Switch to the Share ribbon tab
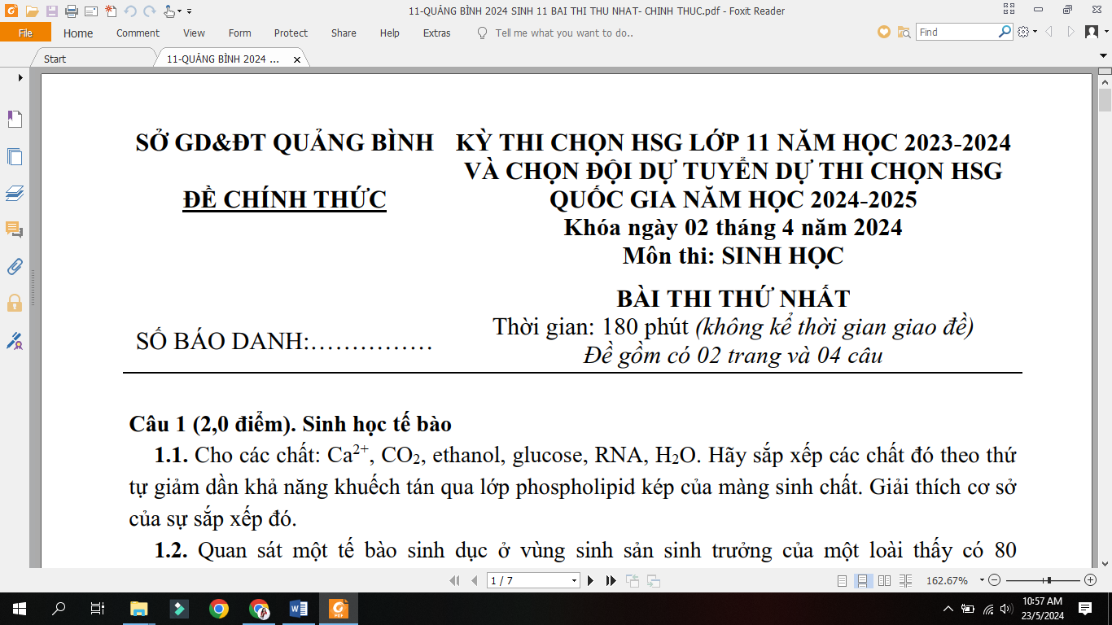This screenshot has height=625, width=1112. (x=344, y=33)
